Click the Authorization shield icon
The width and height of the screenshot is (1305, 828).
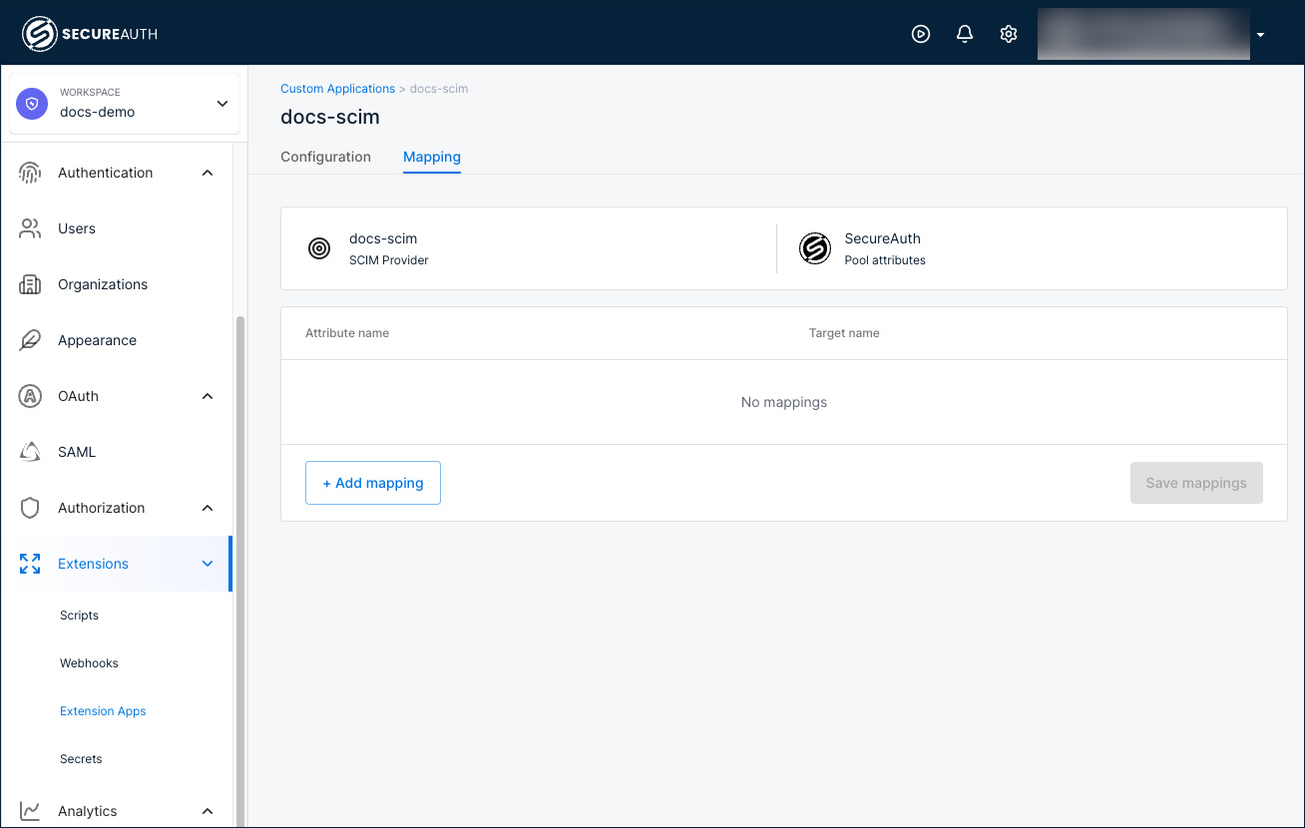pos(30,508)
